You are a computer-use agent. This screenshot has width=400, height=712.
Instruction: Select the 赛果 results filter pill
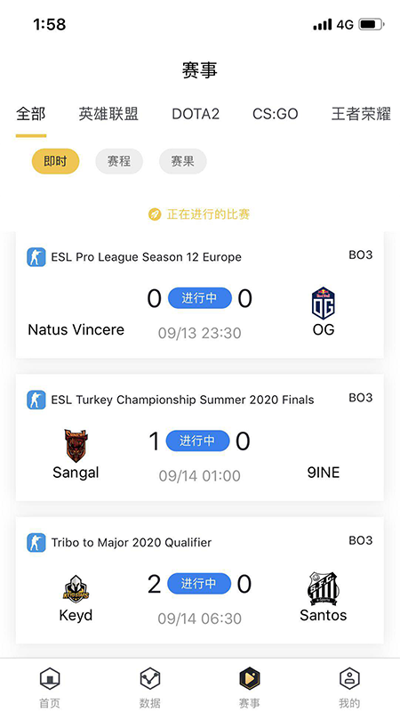pyautogui.click(x=183, y=161)
